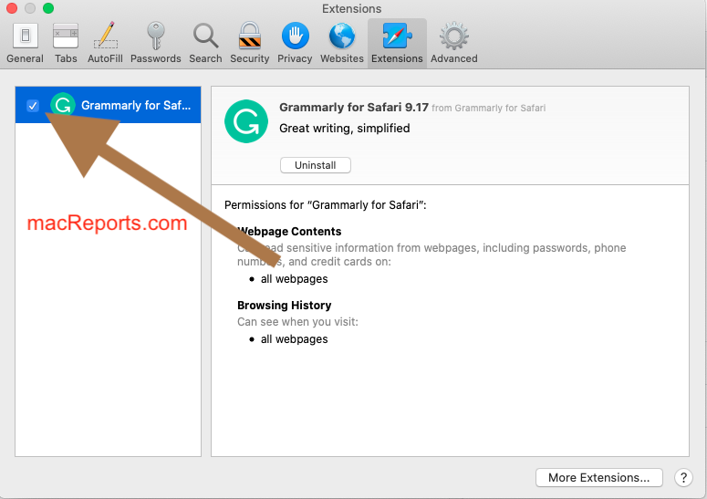The width and height of the screenshot is (707, 499).
Task: Click "Great writing, simplified" description
Action: [x=345, y=129]
